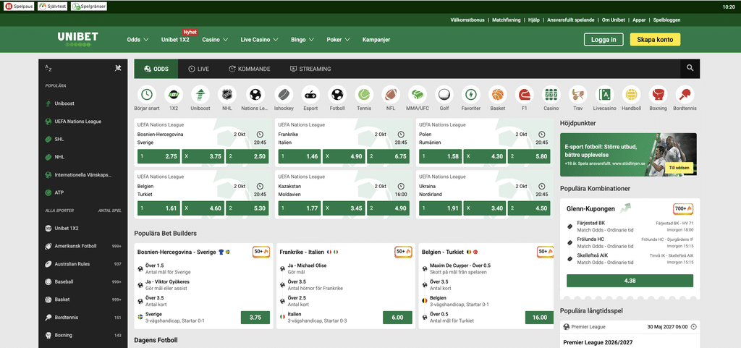This screenshot has height=348, width=741.
Task: Expand the Odds dropdown menu
Action: 138,40
